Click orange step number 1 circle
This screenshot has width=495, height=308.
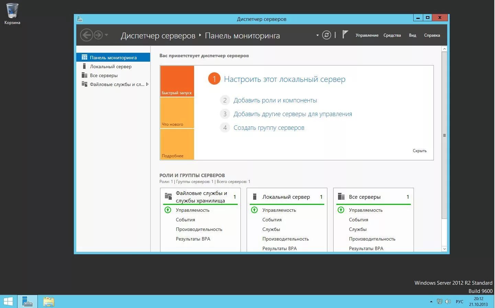click(x=214, y=79)
